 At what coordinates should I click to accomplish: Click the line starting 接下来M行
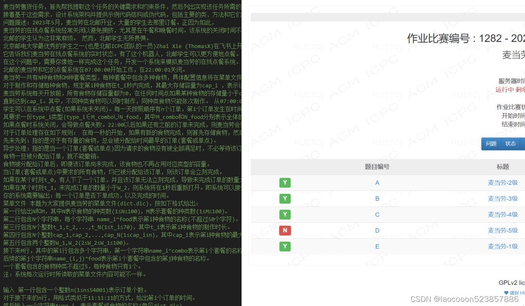click(122, 251)
